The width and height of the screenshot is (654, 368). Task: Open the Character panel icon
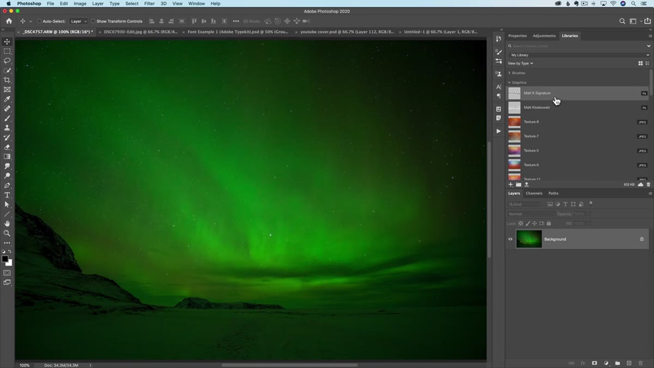coord(498,87)
